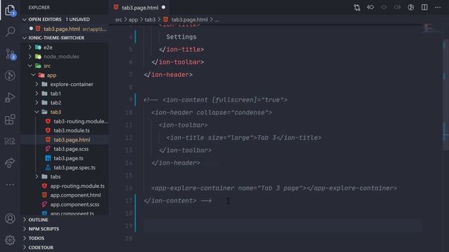The height and width of the screenshot is (252, 449).
Task: Open the Accounts menu
Action: click(x=10, y=218)
